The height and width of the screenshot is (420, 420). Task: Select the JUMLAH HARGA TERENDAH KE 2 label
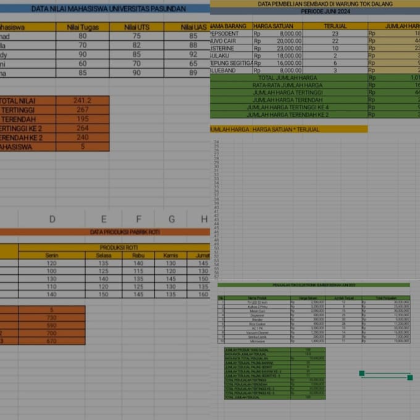click(289, 115)
